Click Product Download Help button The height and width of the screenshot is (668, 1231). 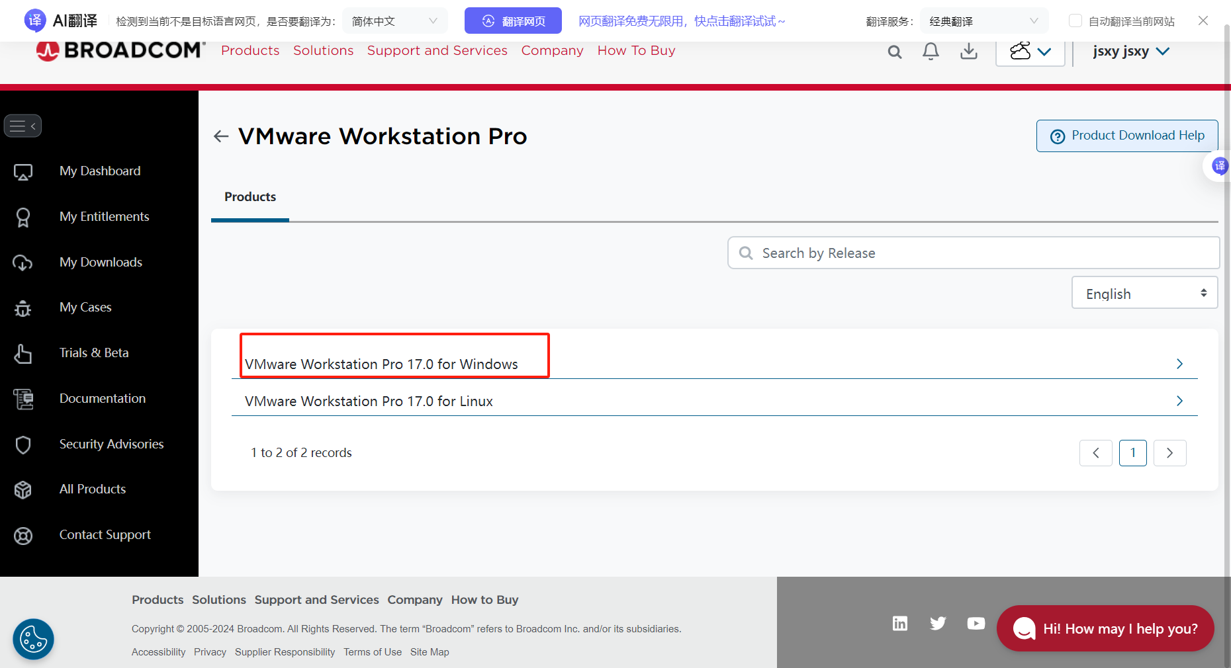[1126, 136]
